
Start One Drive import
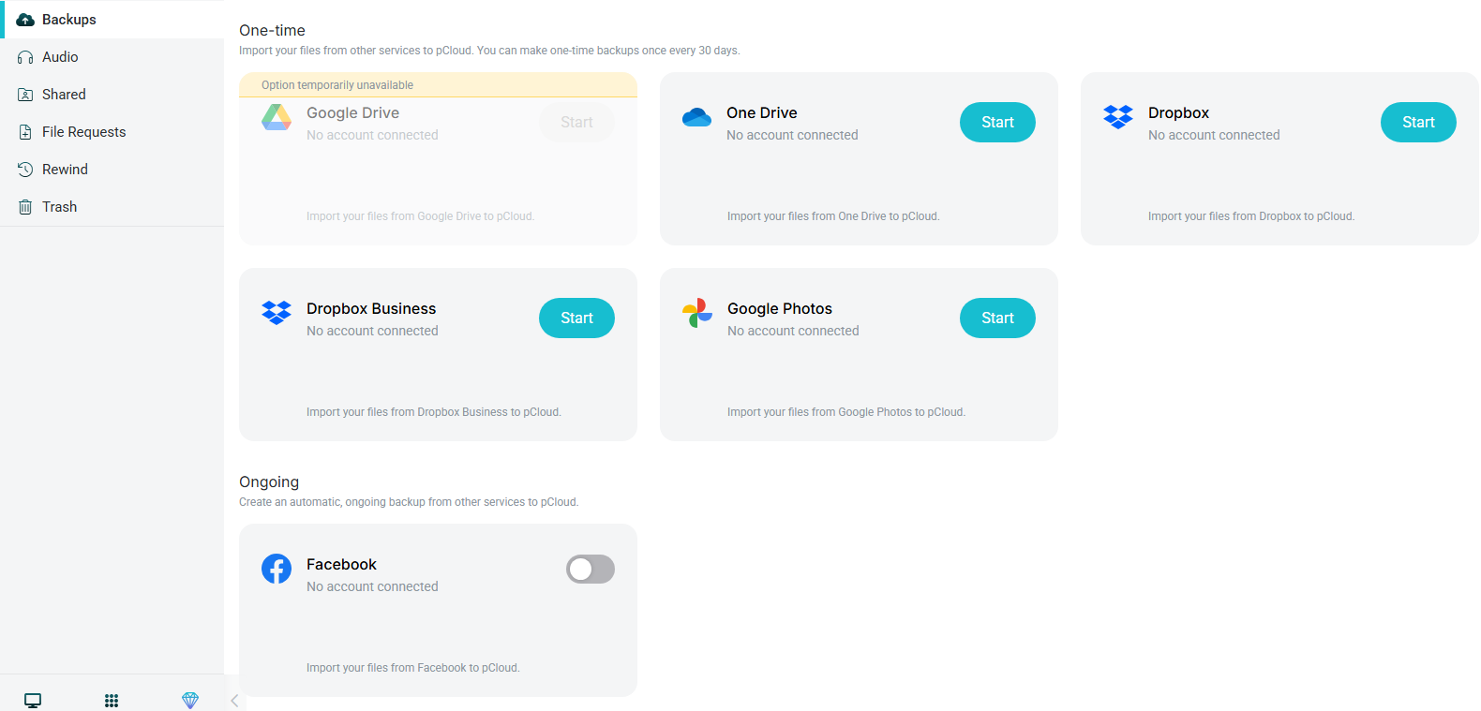(x=997, y=122)
